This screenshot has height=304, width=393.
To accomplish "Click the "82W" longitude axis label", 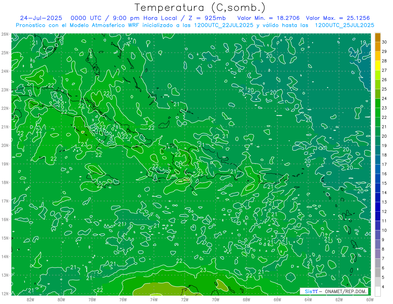I will tap(30, 299).
